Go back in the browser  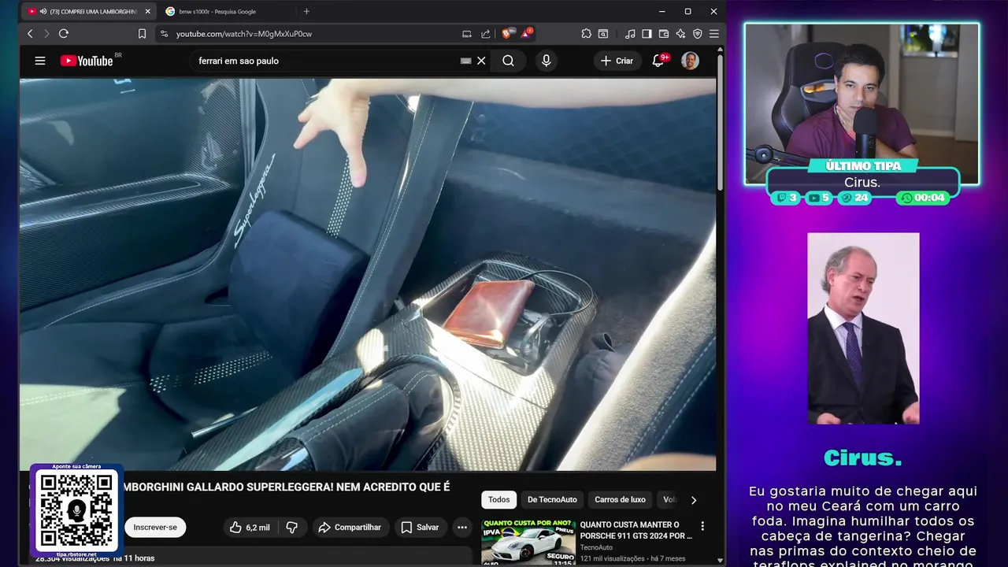pos(30,34)
